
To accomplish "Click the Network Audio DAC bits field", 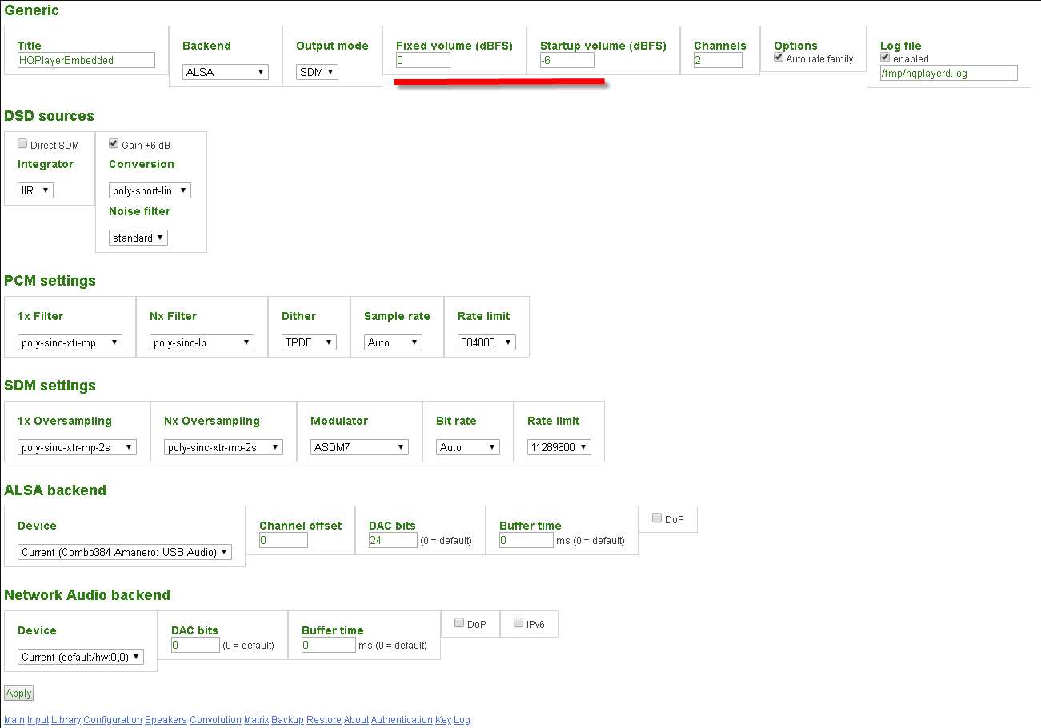I will (195, 645).
